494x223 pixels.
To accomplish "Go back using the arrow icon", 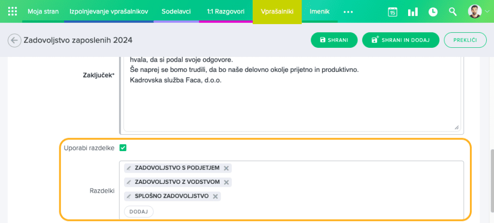I will coord(14,40).
